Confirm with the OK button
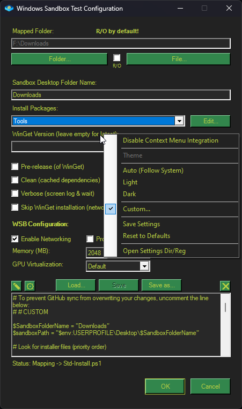The width and height of the screenshot is (242, 409). (165, 386)
